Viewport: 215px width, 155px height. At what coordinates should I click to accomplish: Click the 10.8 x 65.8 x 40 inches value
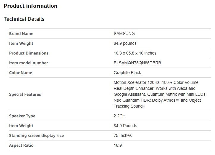pyautogui.click(x=135, y=53)
